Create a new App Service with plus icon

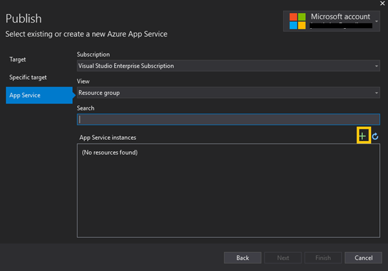tap(363, 136)
